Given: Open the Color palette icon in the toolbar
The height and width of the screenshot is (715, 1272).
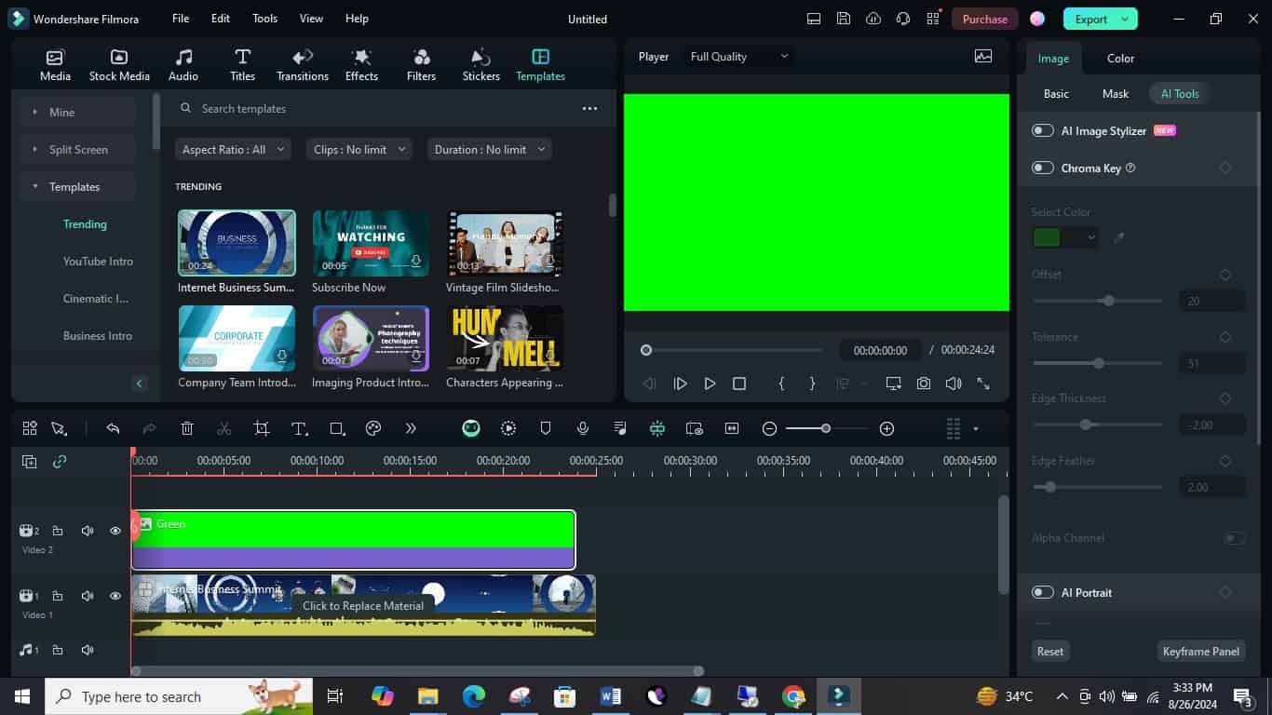Looking at the screenshot, I should [372, 428].
